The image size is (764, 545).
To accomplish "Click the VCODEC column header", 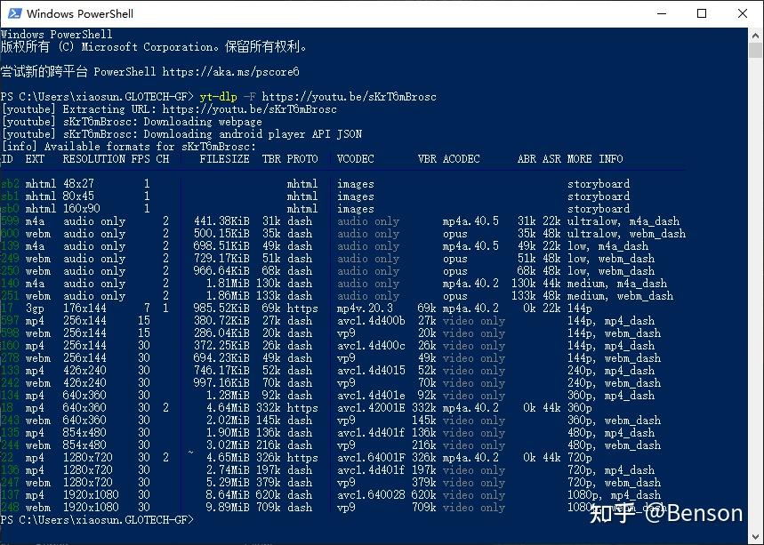I will [355, 159].
